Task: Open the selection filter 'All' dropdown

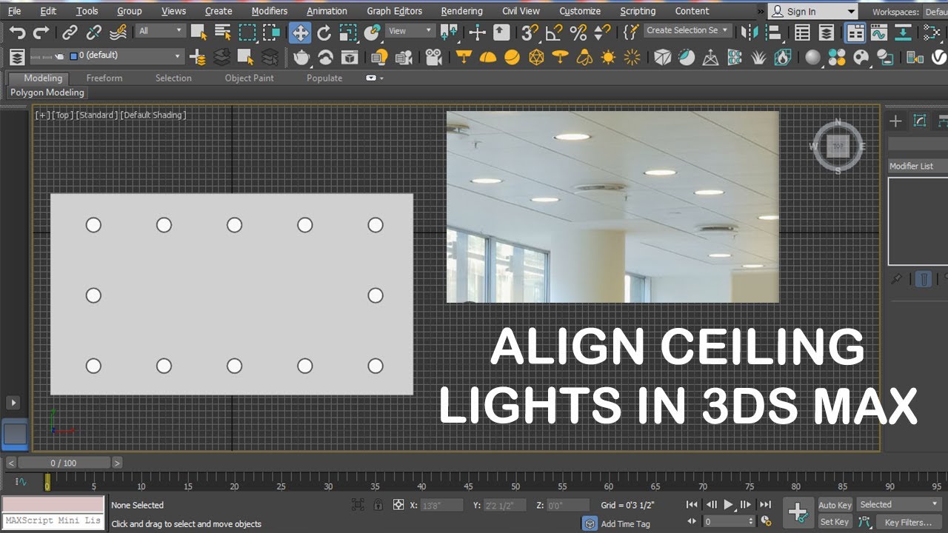Action: (x=160, y=30)
